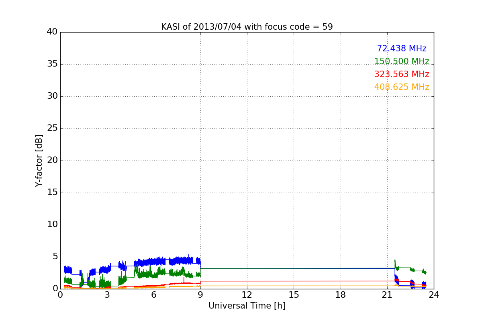Click the Y-factor [dB] axis label

pos(39,160)
